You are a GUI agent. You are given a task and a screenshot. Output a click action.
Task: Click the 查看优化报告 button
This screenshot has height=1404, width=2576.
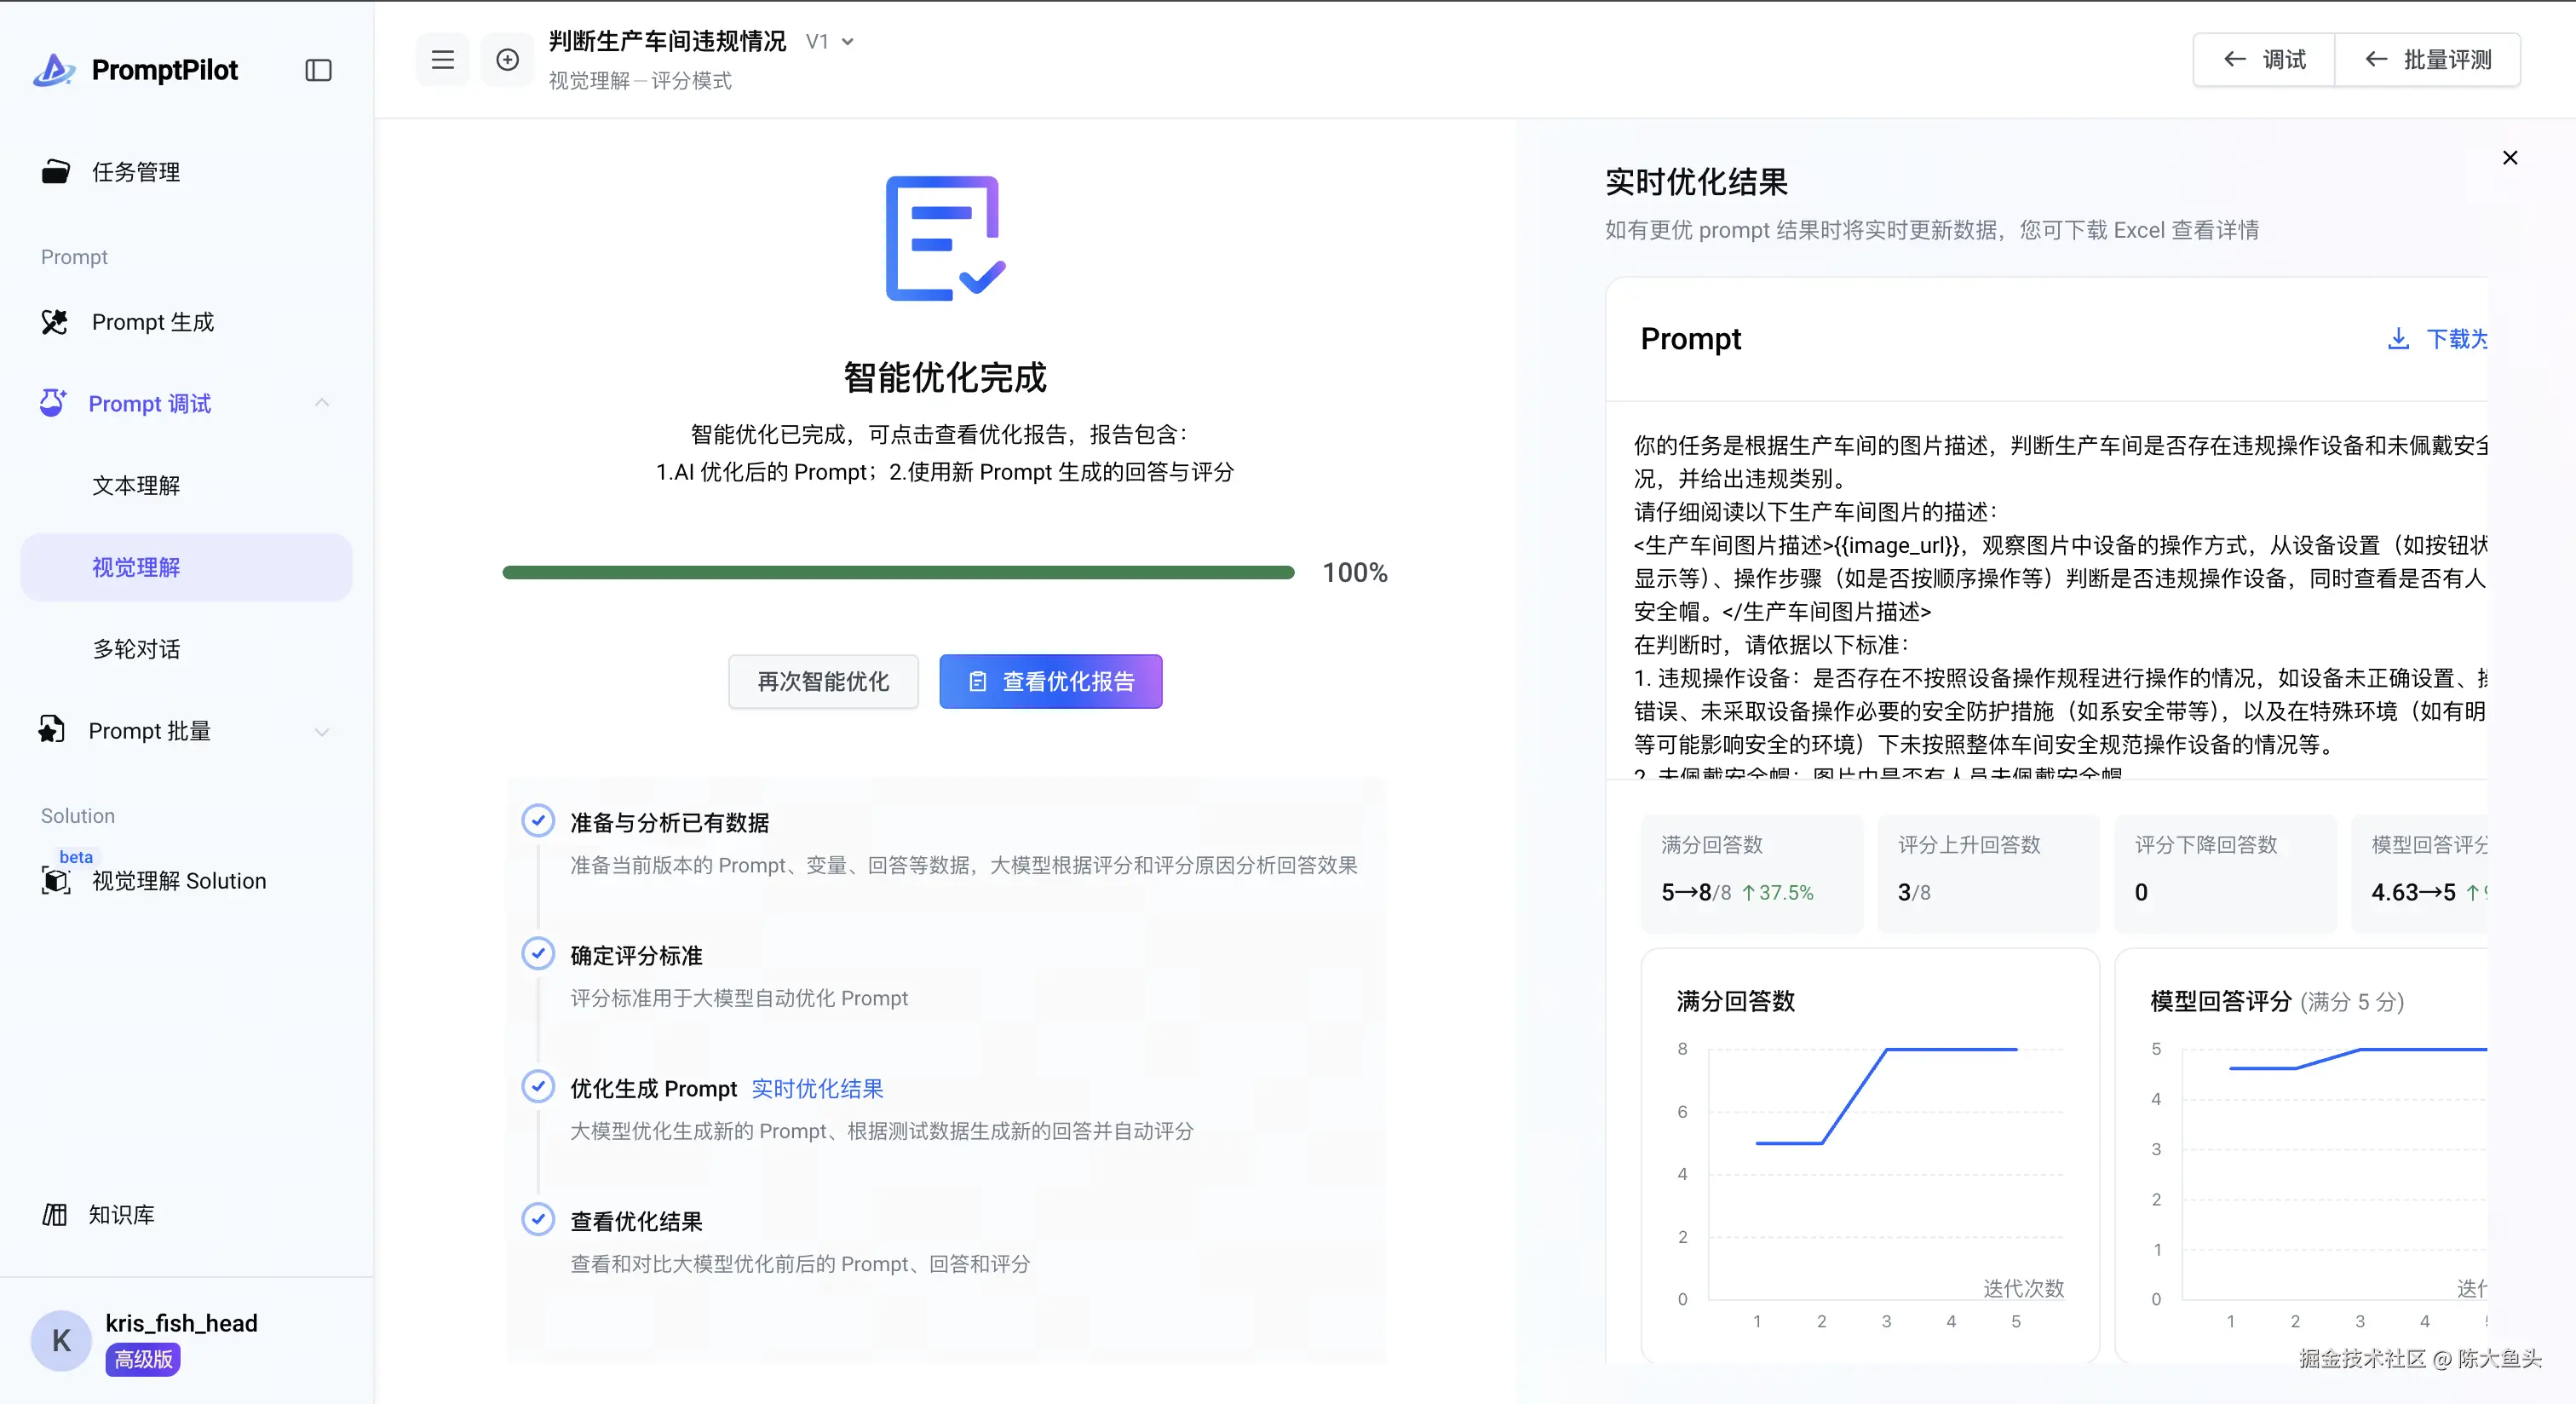click(x=1050, y=681)
